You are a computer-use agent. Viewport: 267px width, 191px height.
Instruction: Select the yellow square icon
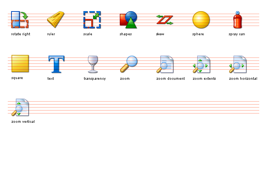[20, 64]
